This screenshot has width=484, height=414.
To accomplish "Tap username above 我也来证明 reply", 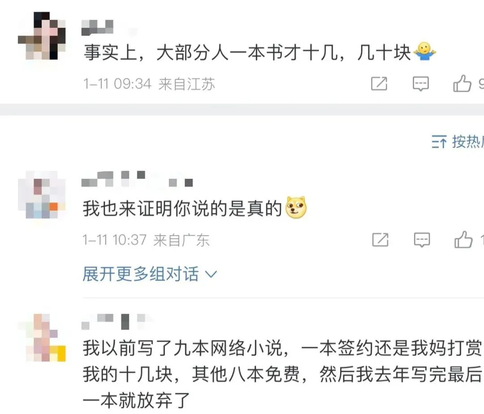I will click(138, 179).
